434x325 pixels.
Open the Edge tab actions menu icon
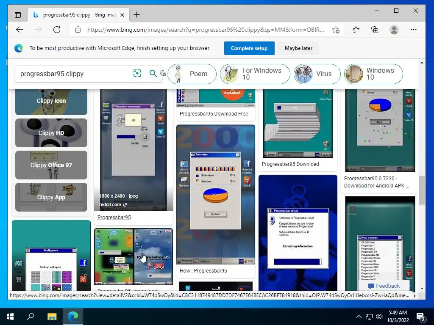[x=18, y=15]
